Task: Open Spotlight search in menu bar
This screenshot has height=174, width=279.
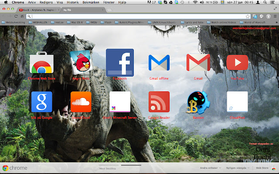Action: [x=265, y=2]
